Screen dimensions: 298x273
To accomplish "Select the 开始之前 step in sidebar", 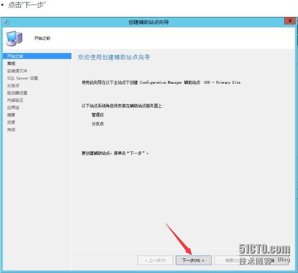I will tap(37, 56).
